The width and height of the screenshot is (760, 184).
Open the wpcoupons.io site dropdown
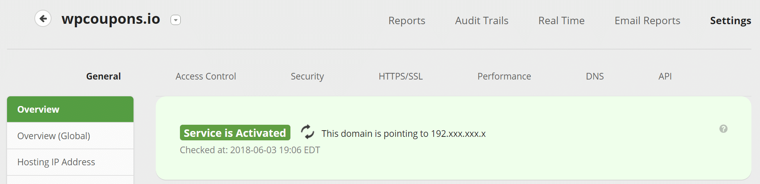click(176, 20)
